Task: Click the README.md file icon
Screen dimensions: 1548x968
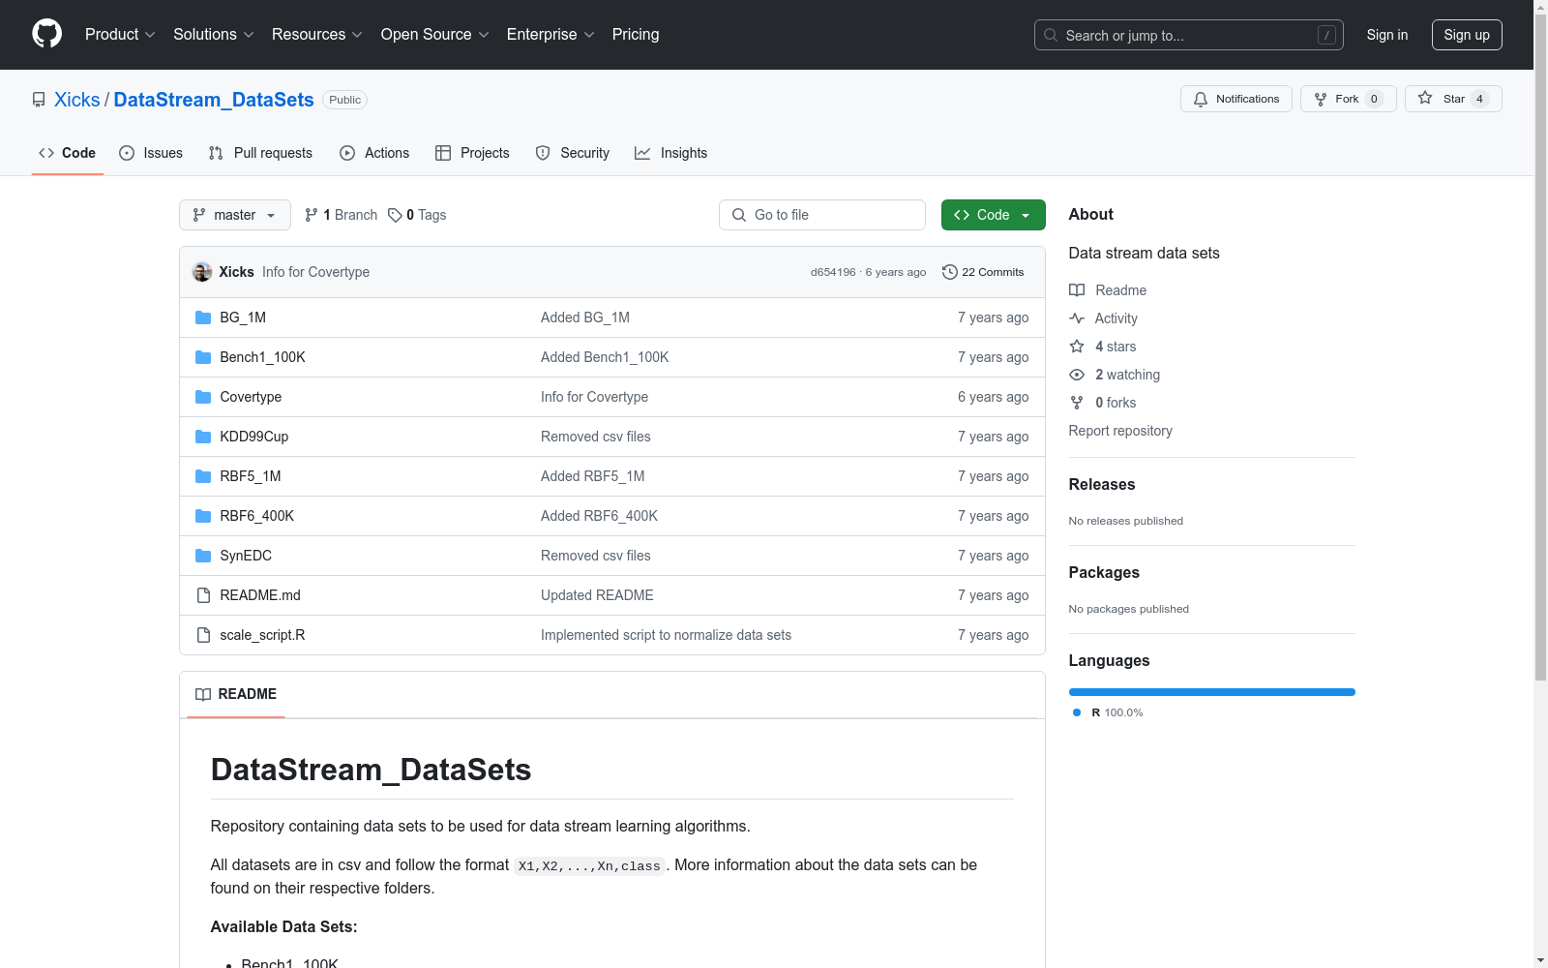Action: coord(203,595)
